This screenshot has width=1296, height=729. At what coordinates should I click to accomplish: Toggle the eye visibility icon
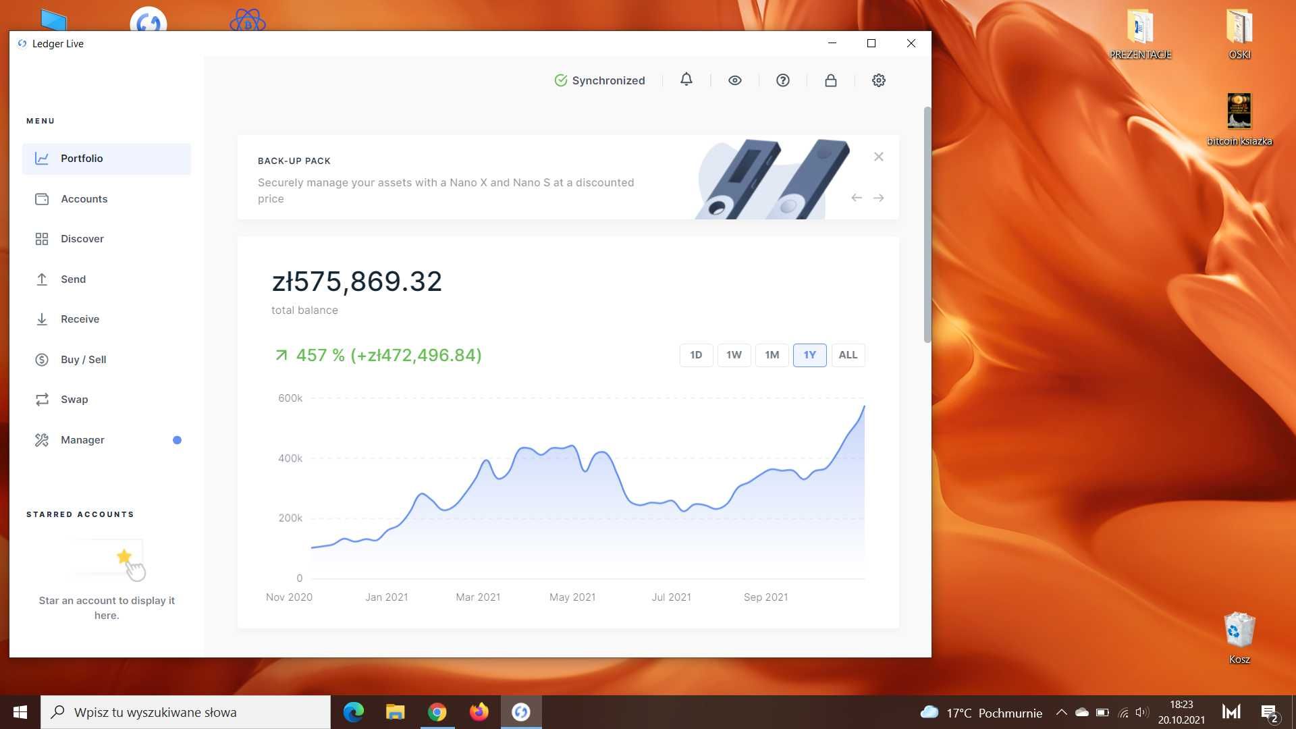pos(734,80)
